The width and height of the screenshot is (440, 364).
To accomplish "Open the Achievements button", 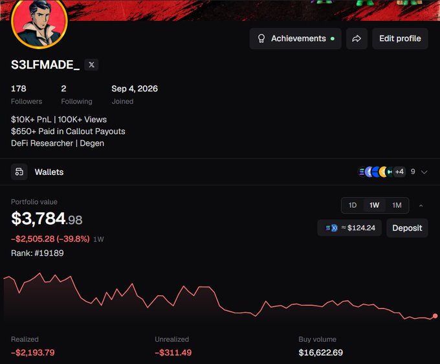I will [296, 38].
